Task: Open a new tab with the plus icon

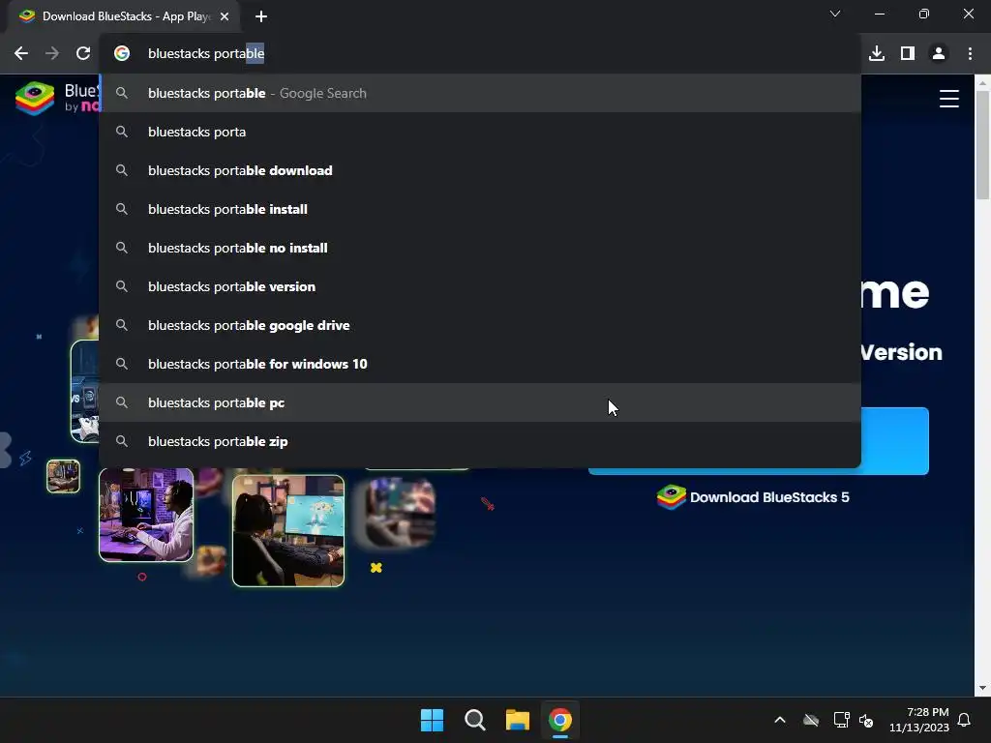Action: (261, 16)
